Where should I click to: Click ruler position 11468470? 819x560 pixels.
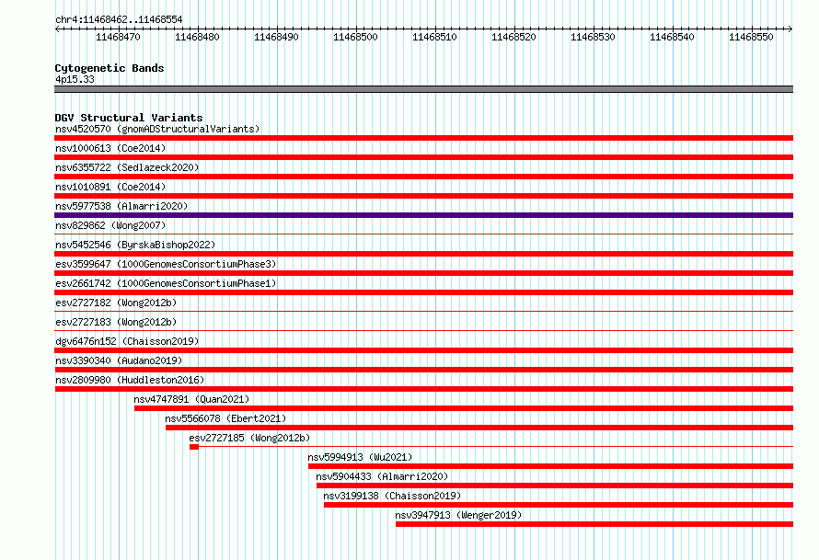click(x=118, y=37)
